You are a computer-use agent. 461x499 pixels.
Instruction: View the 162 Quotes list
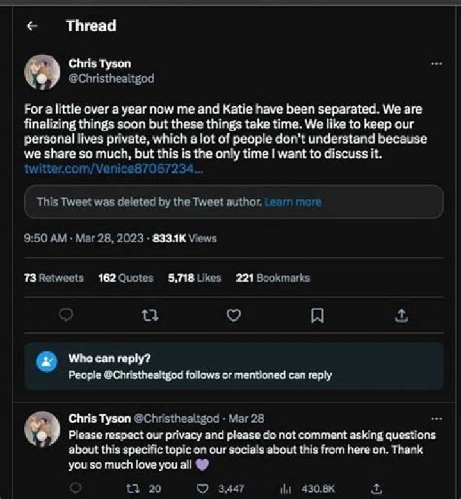pyautogui.click(x=125, y=278)
